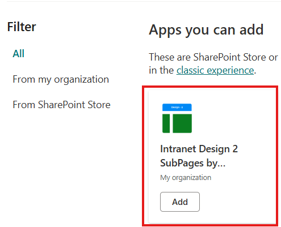Select the All filter
The width and height of the screenshot is (281, 227).
tap(18, 54)
